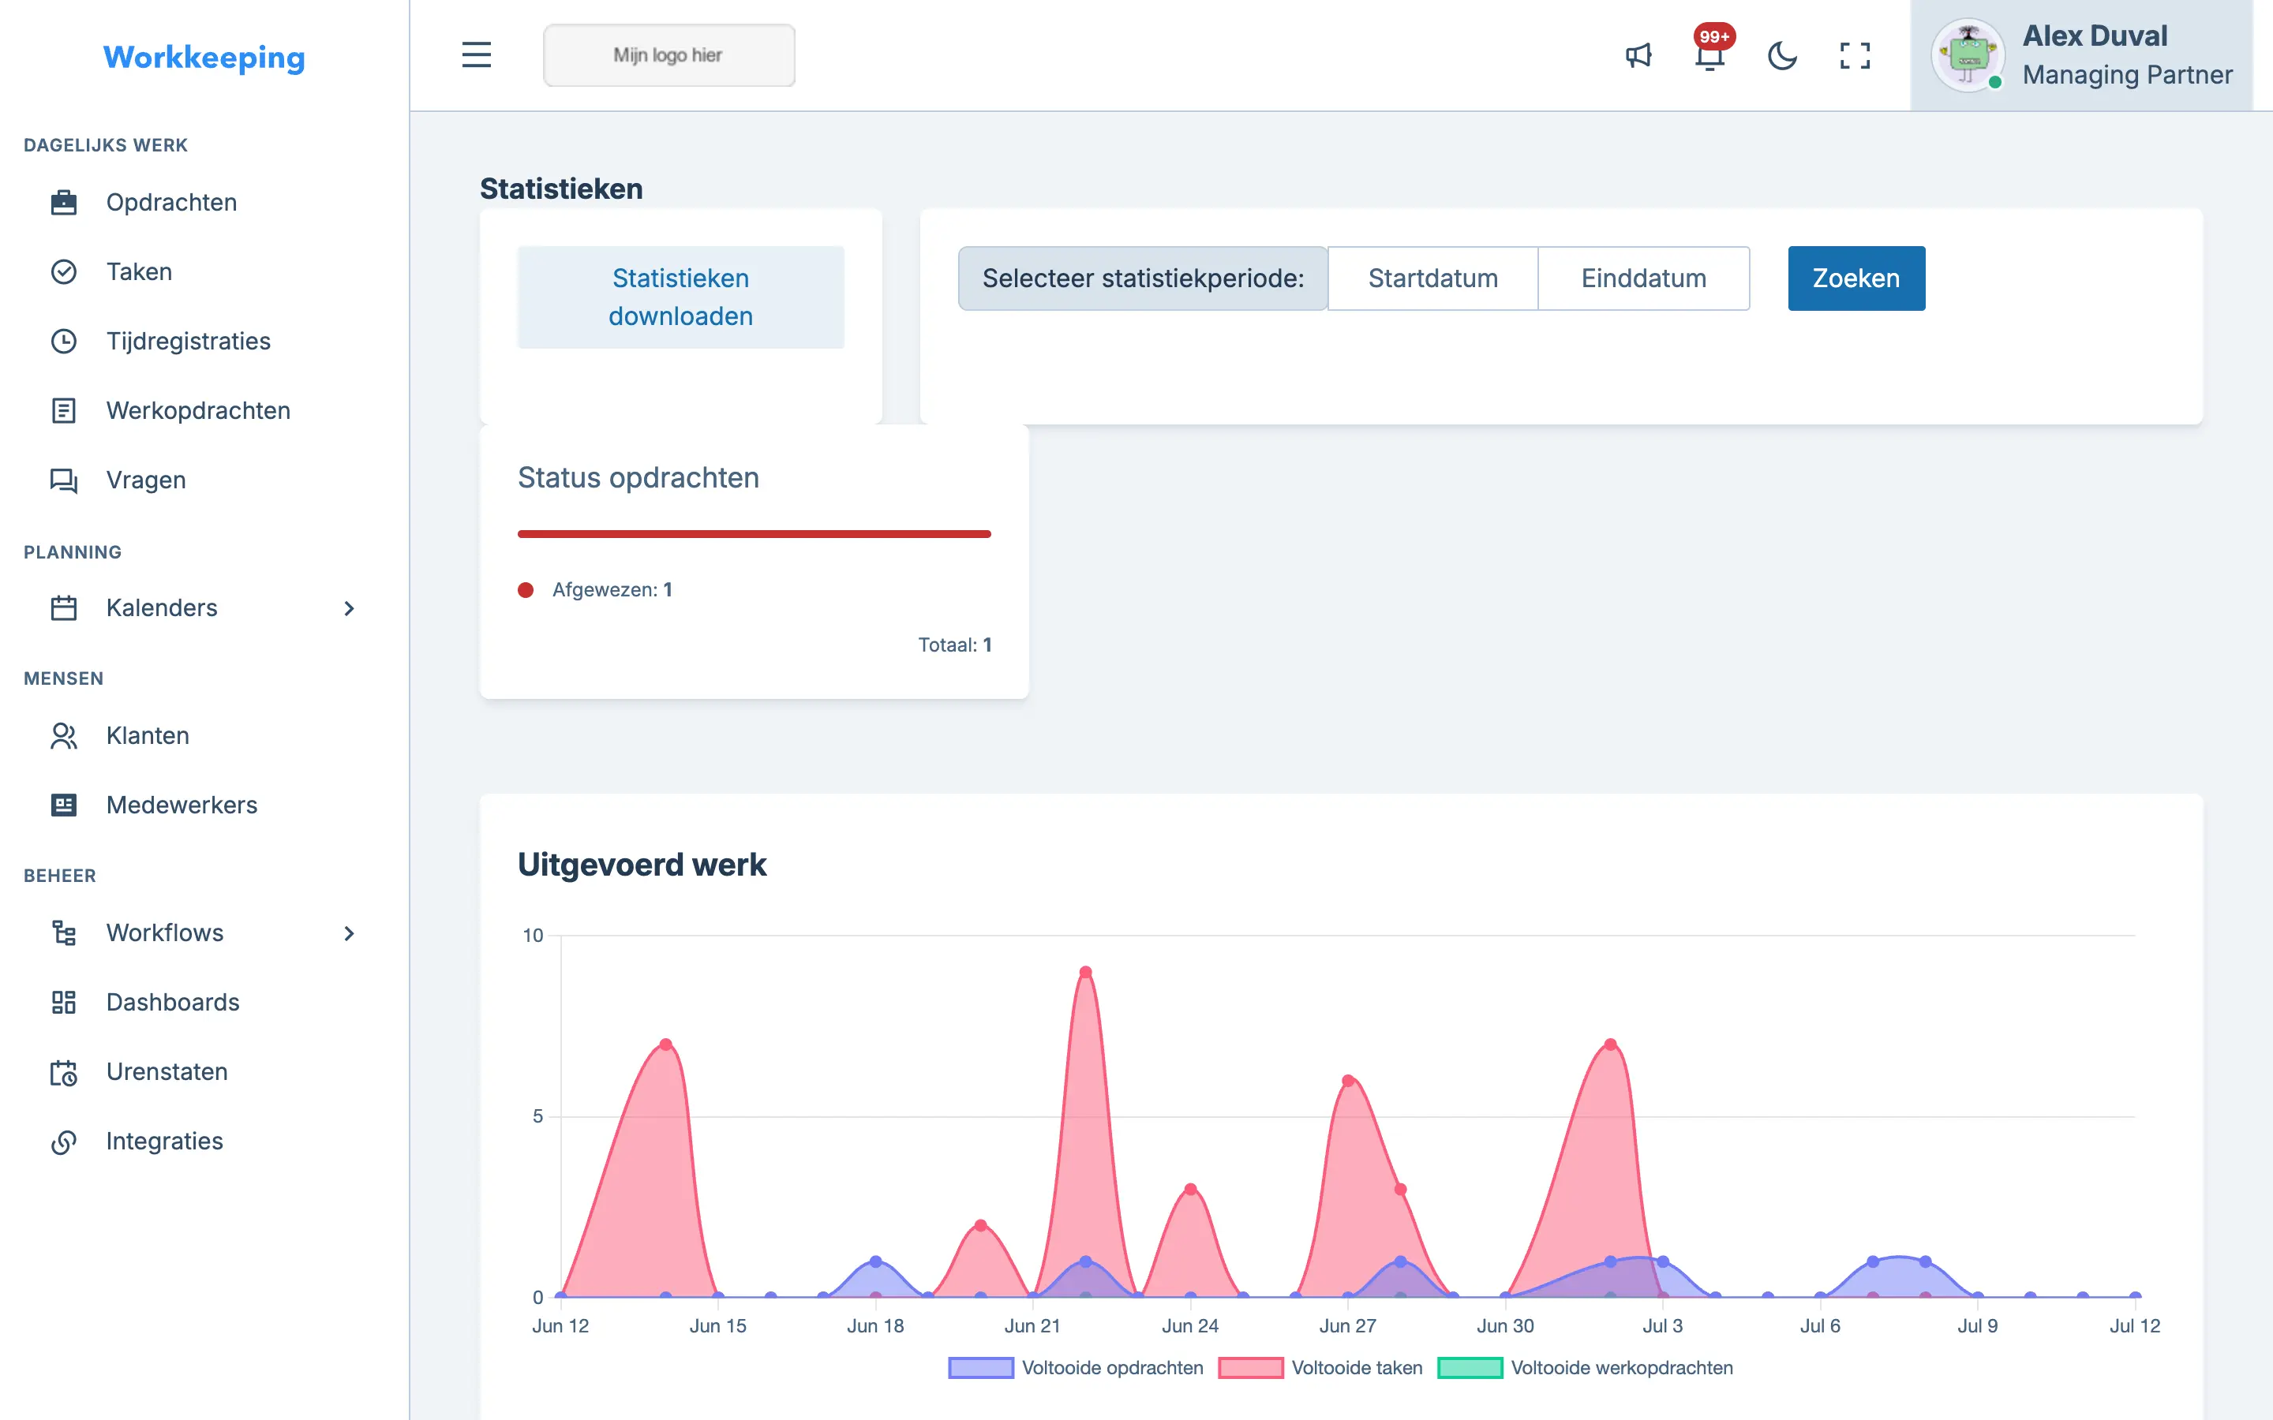This screenshot has height=1420, width=2273.
Task: Click the Zoeken button
Action: 1856,278
